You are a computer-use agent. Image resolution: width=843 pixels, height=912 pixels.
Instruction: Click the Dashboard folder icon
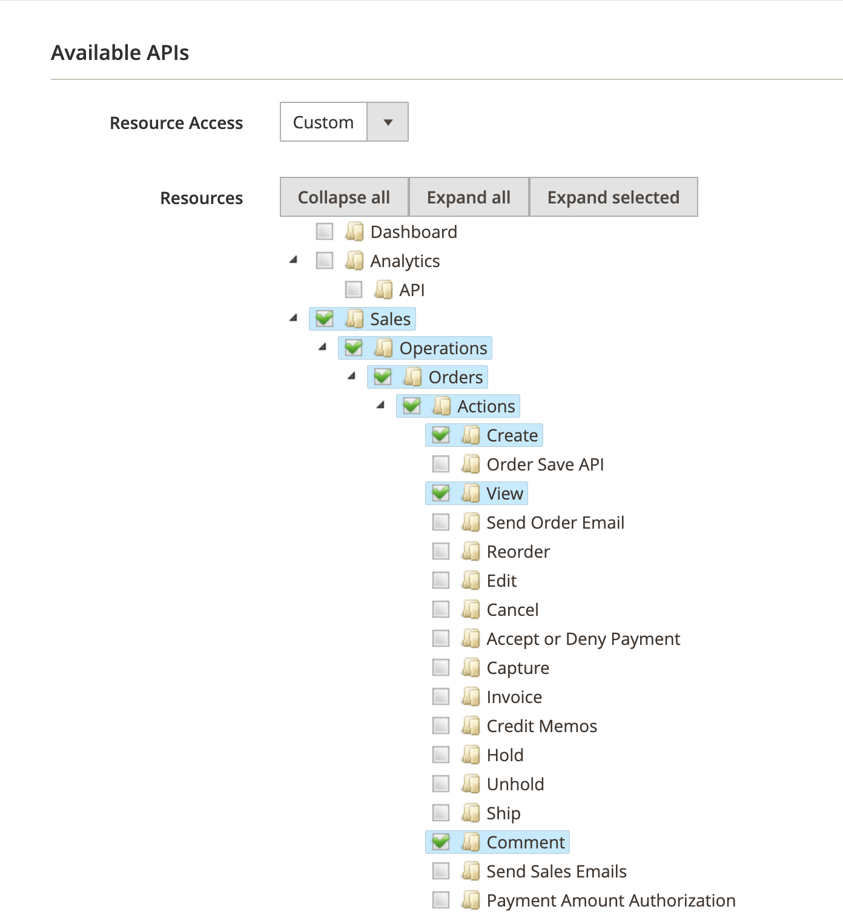click(x=354, y=231)
